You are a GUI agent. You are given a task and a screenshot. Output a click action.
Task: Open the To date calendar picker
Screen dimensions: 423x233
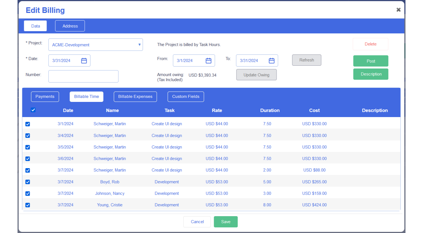[271, 60]
